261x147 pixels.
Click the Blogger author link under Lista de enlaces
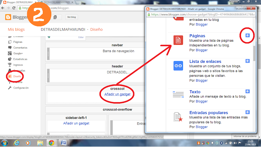click(202, 80)
